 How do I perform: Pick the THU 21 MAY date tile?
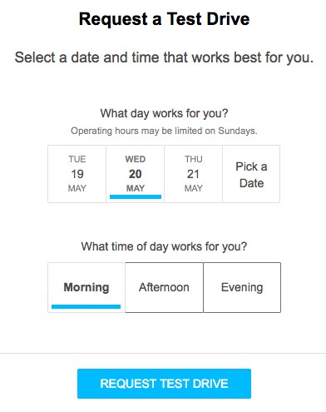pyautogui.click(x=193, y=174)
